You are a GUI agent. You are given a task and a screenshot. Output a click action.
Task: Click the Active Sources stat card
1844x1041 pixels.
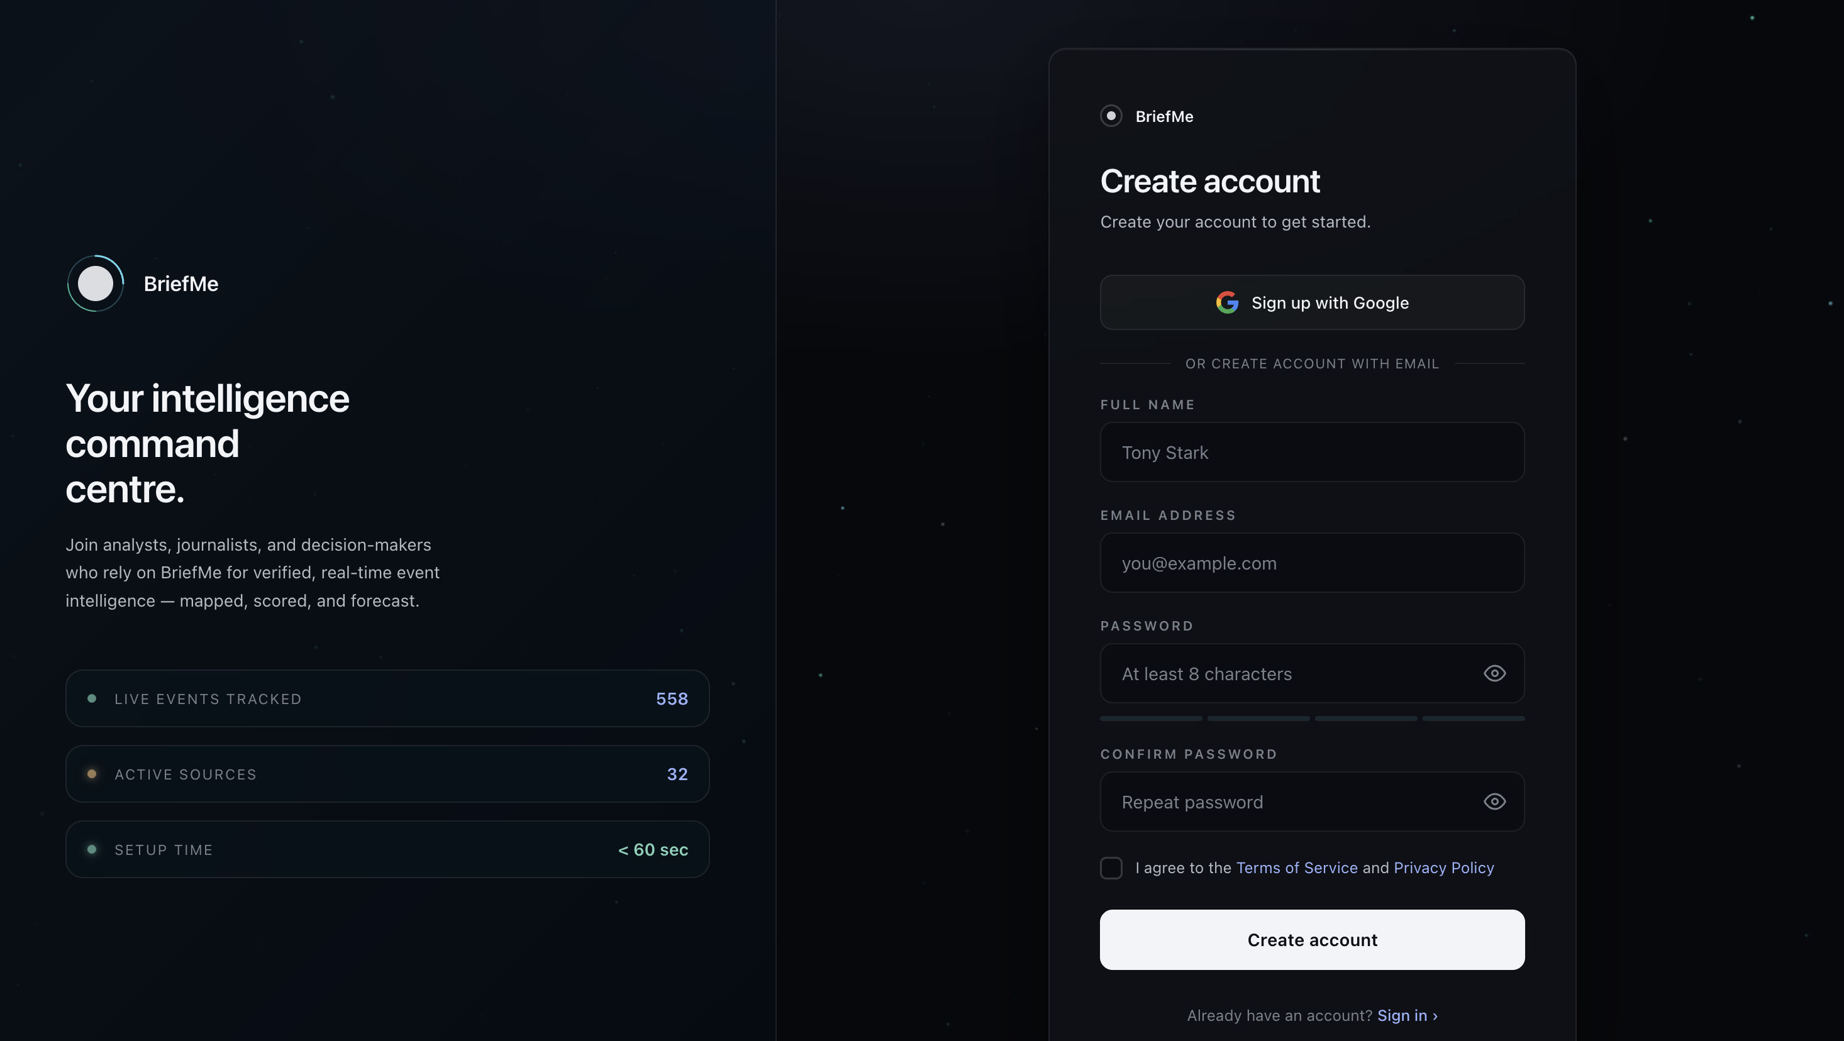pos(387,774)
